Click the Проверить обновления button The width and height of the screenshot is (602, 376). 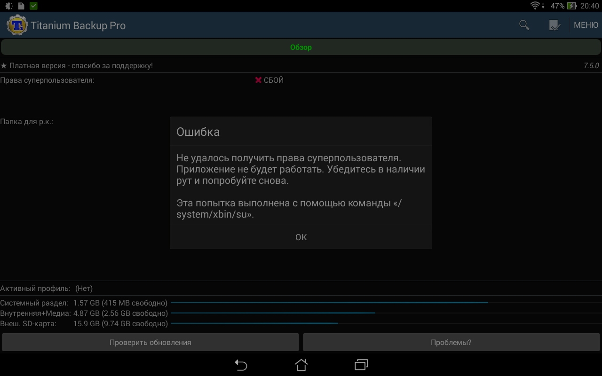tap(150, 343)
